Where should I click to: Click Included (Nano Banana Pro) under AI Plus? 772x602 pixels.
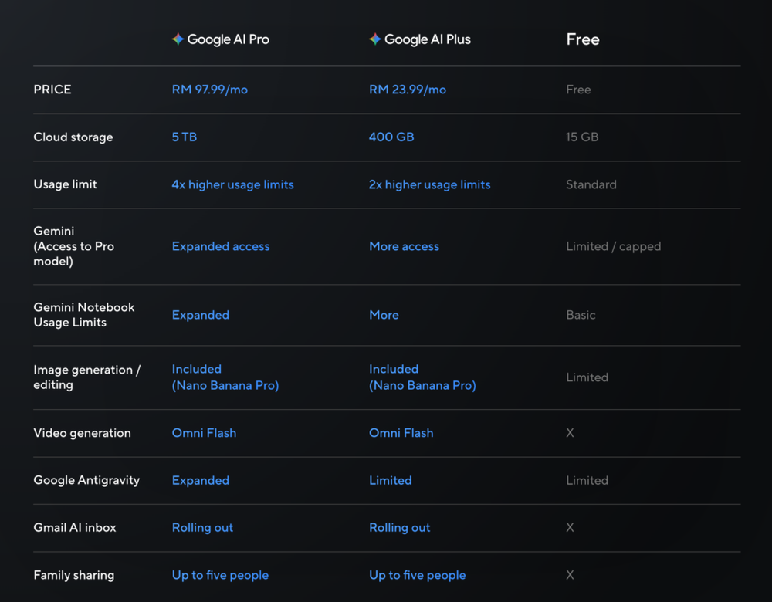pos(422,377)
